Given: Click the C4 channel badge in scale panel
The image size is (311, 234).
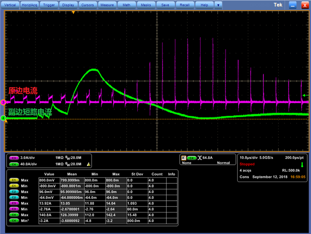Looking at the screenshot, I should (x=14, y=164).
